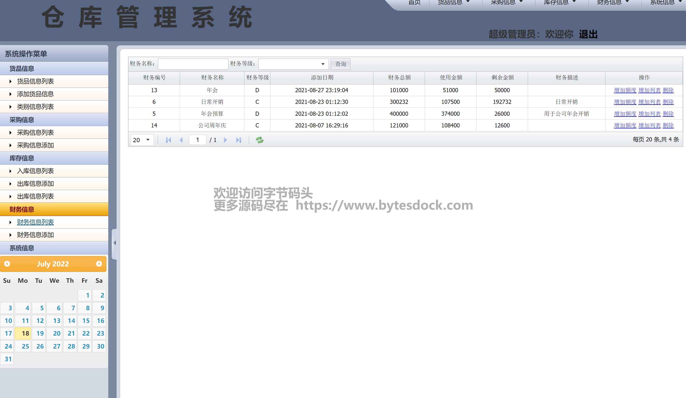
Task: Open the page size dropdown showing 20
Action: click(x=148, y=140)
